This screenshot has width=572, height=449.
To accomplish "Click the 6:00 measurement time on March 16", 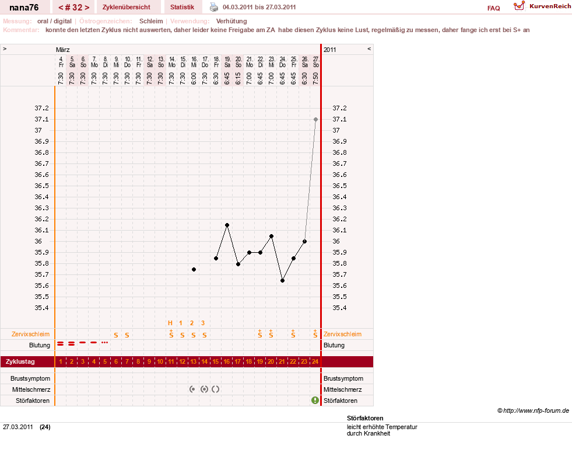I will pos(194,78).
